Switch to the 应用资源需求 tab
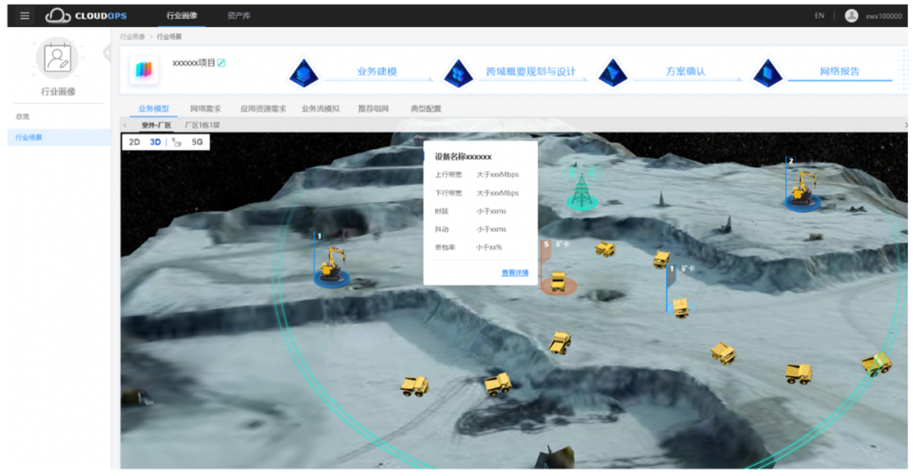 pos(263,109)
